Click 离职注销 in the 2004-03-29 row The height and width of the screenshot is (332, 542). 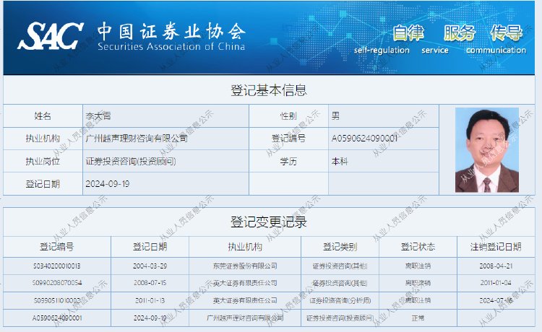tap(418, 266)
